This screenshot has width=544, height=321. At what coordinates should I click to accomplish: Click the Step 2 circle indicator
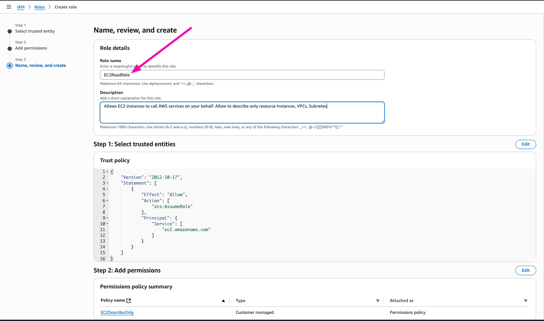click(x=10, y=49)
